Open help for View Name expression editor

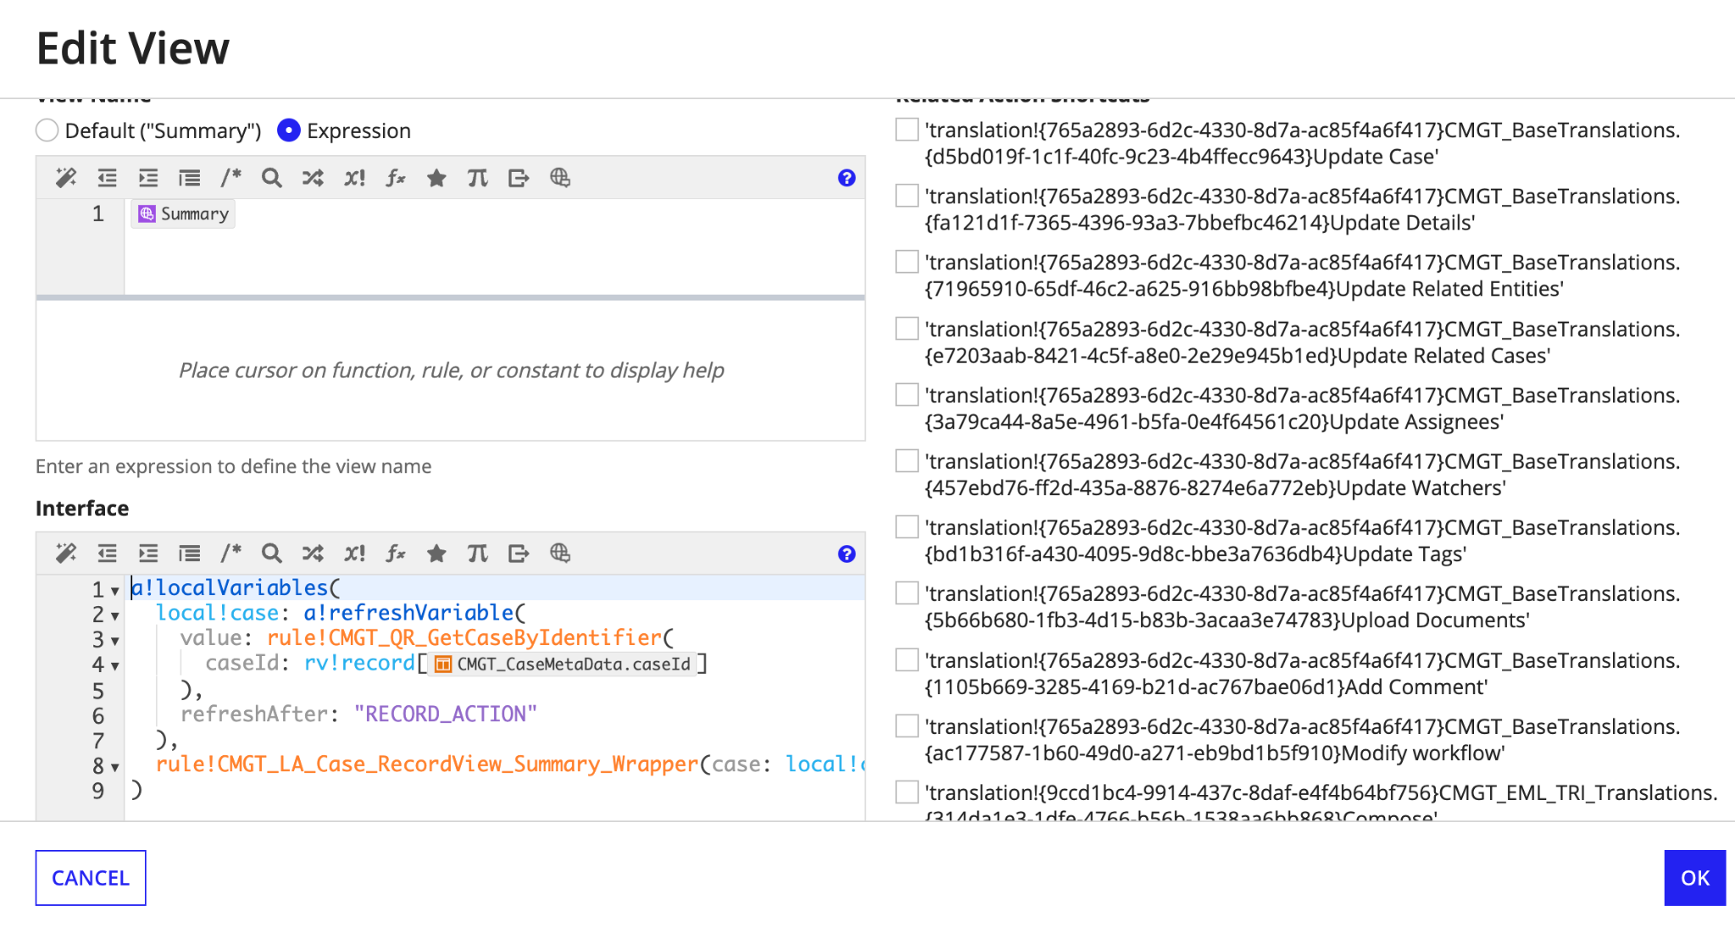[846, 178]
